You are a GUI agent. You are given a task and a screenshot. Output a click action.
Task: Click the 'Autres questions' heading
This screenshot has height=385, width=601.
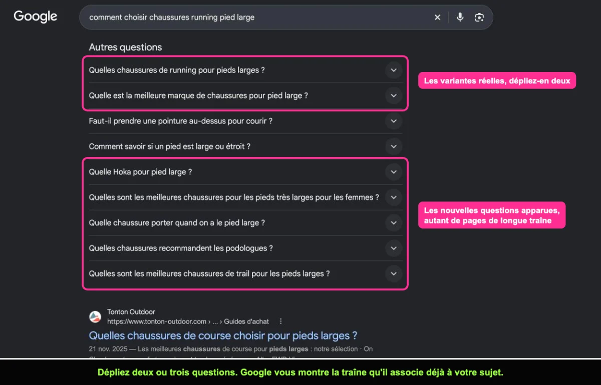[x=126, y=47]
